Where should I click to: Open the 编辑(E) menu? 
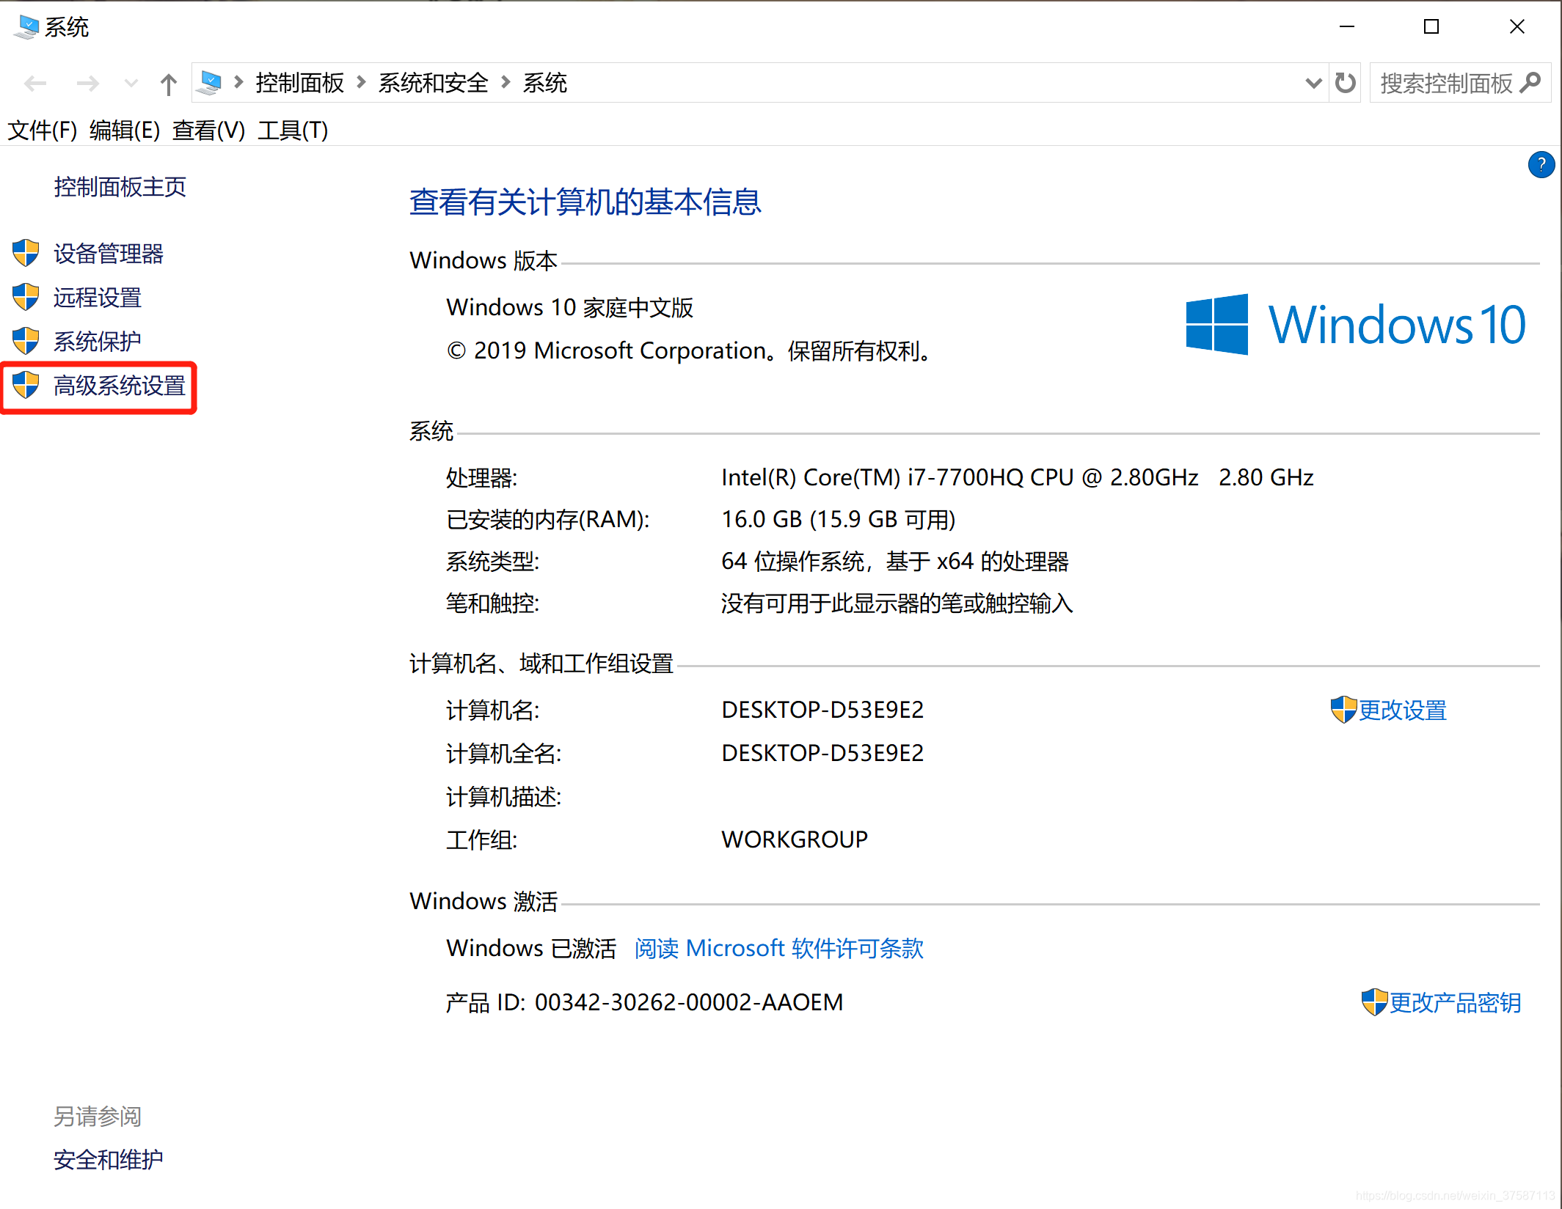click(124, 131)
